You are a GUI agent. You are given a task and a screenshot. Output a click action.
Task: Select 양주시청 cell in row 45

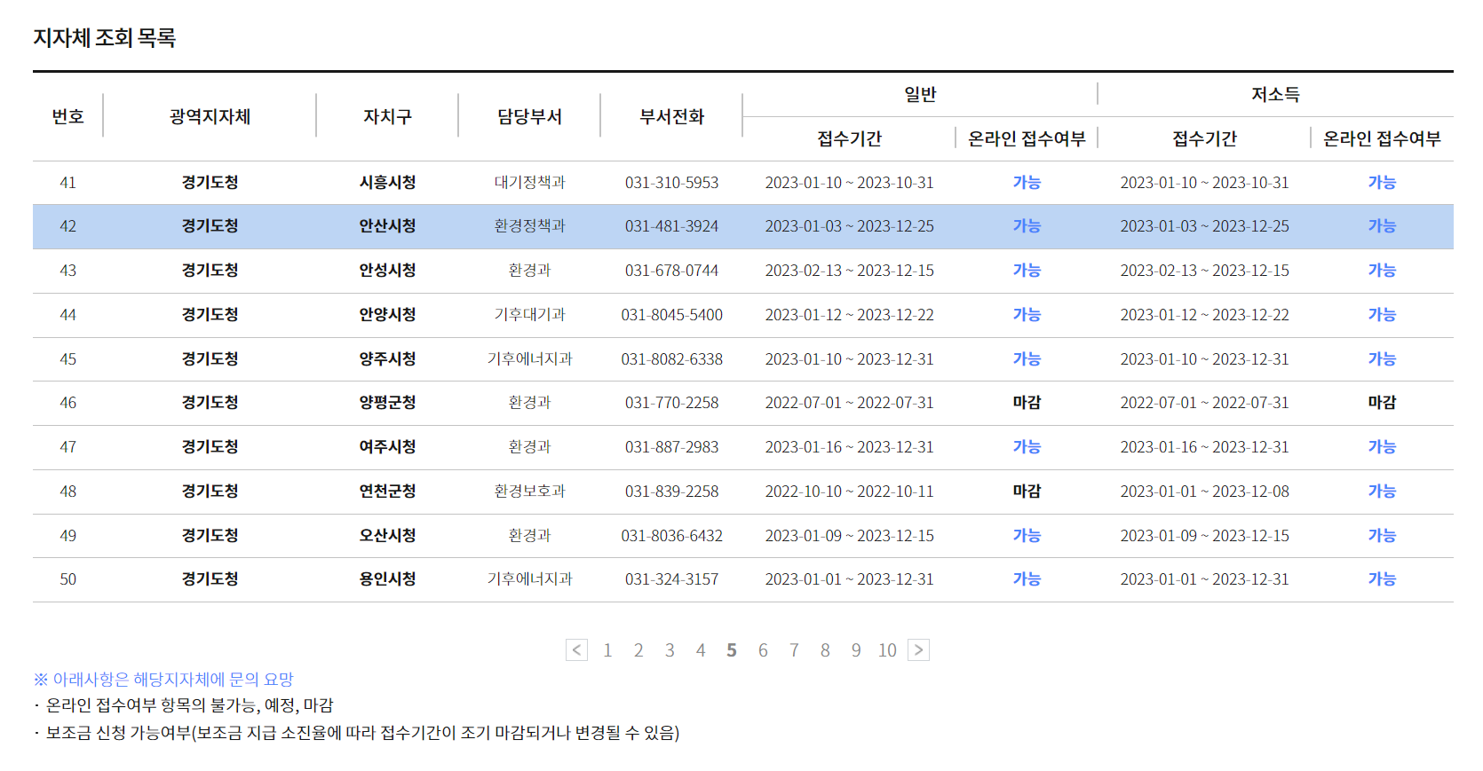387,359
